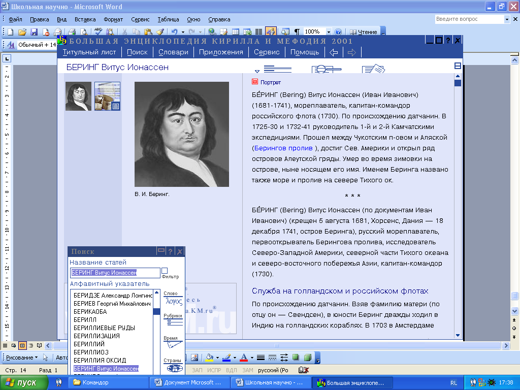Click Word's Undo arrow
The height and width of the screenshot is (390, 520).
(x=174, y=32)
